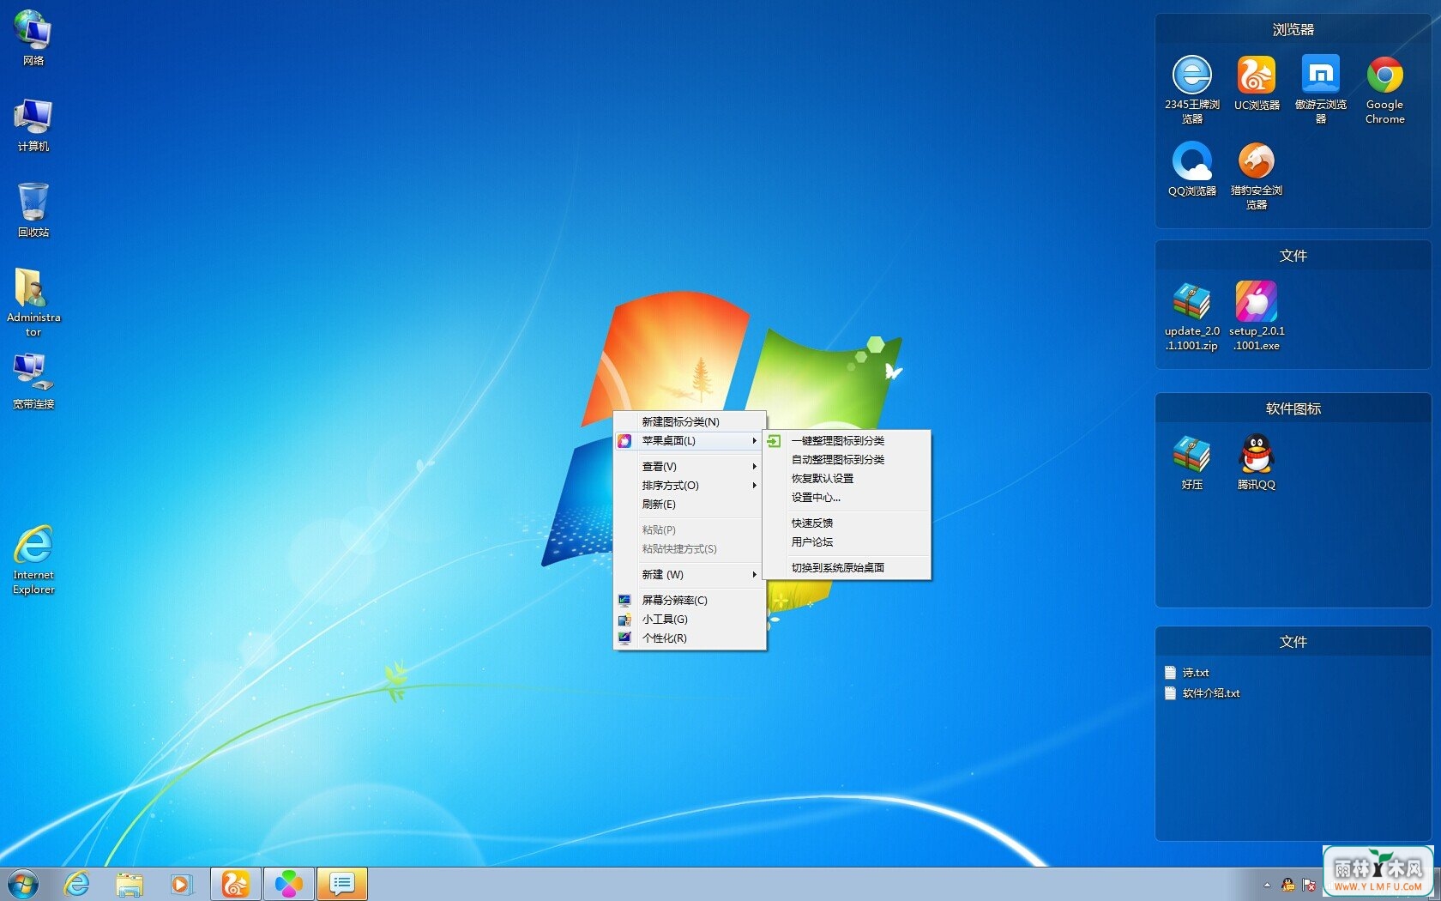Expand the 新建 (W) submenu
This screenshot has width=1441, height=901.
point(690,574)
